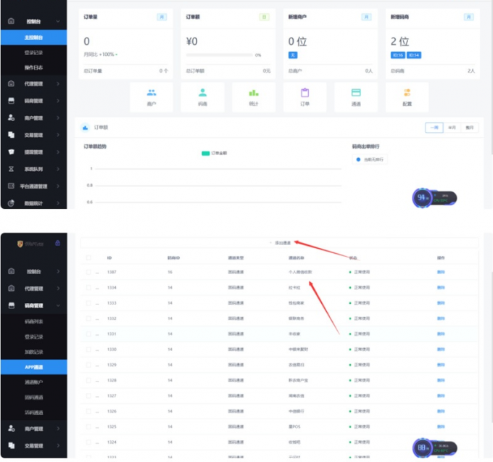Click the shield logo in channel-list sidebar
Screen dimensions: 493x462
[x=20, y=244]
